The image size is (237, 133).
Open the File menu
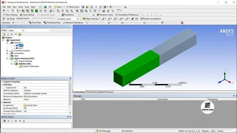coord(4,7)
